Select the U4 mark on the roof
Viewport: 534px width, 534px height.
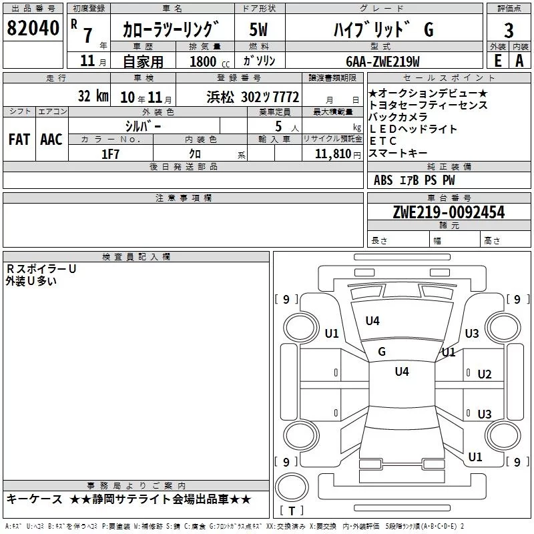(x=402, y=372)
